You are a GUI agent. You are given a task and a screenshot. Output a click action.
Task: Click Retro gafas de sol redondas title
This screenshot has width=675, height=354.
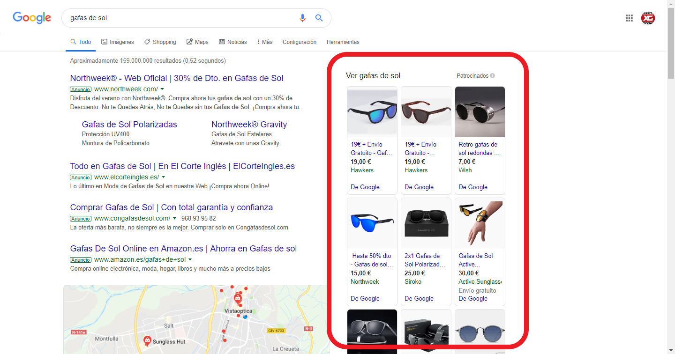click(479, 149)
